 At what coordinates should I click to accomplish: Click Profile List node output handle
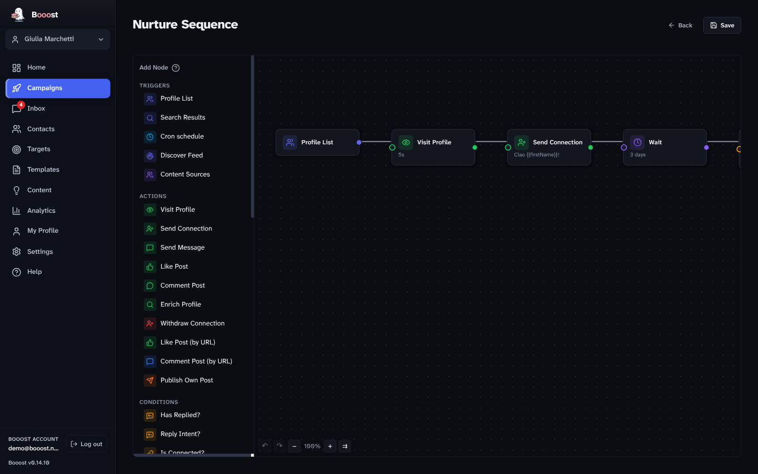point(359,142)
